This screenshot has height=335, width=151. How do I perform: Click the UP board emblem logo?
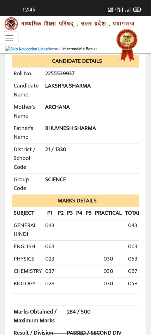11,24
